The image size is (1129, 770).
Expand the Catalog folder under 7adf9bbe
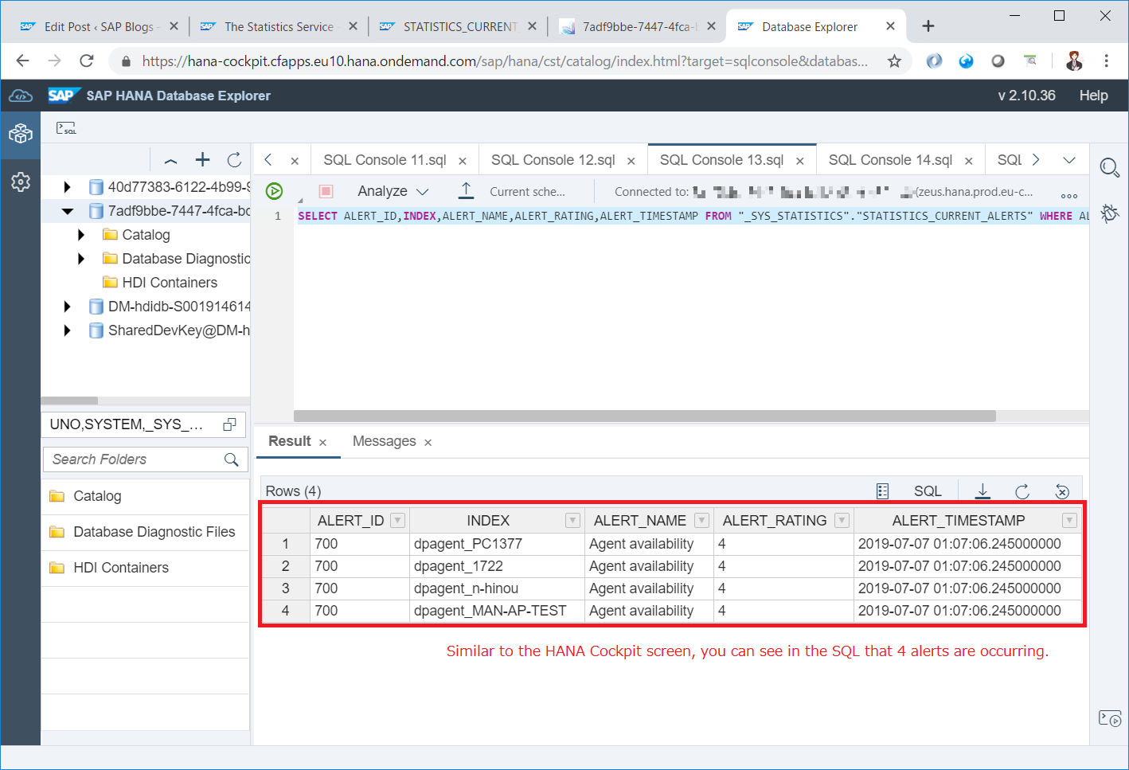click(x=80, y=235)
